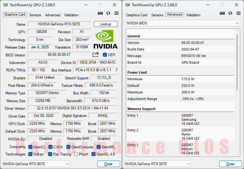This screenshot has height=169, width=244.
Task: Click the NVIDIA logo image
Action: click(x=105, y=40)
